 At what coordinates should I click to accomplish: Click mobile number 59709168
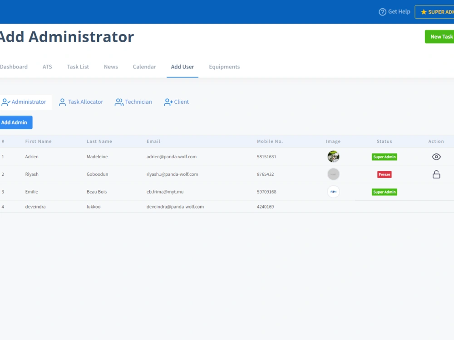pos(266,192)
